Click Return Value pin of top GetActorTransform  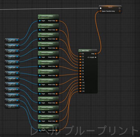point(57,21)
